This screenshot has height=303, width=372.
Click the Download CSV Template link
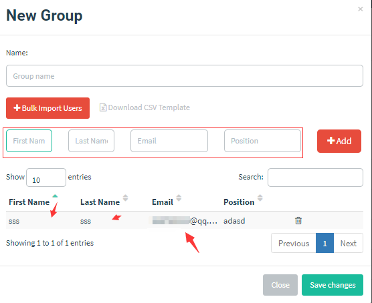pyautogui.click(x=145, y=107)
